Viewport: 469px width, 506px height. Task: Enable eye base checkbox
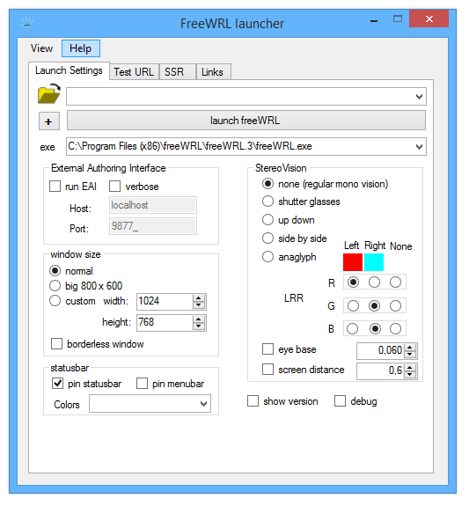point(267,348)
